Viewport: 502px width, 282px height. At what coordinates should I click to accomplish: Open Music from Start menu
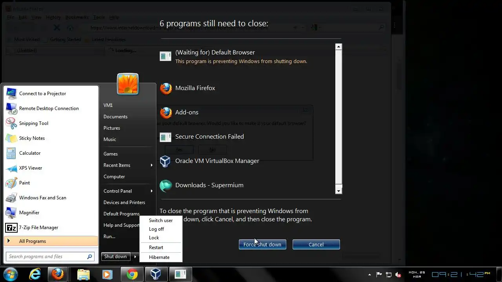pos(110,139)
